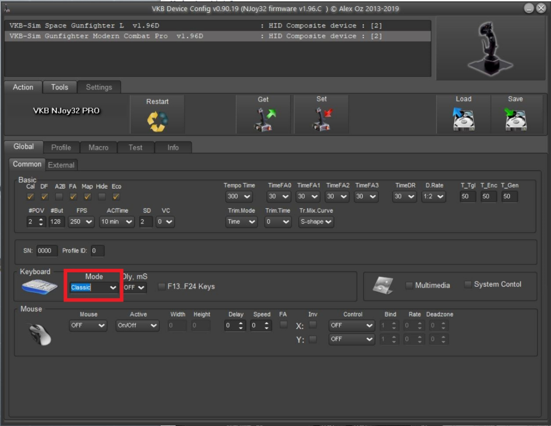Click the Save disk icon

[x=515, y=119]
